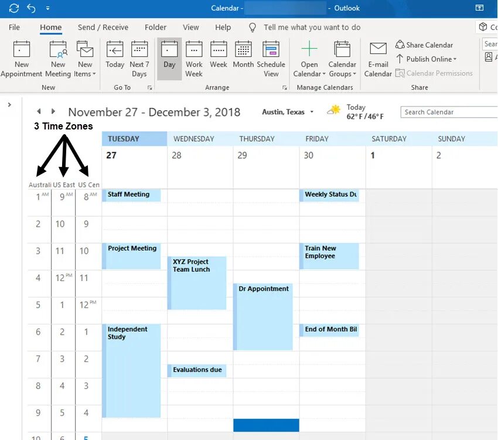Click the Search Calendar field

click(x=449, y=112)
